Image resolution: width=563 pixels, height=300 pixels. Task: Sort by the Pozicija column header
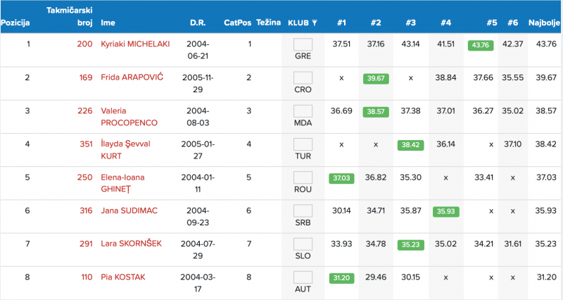point(15,23)
